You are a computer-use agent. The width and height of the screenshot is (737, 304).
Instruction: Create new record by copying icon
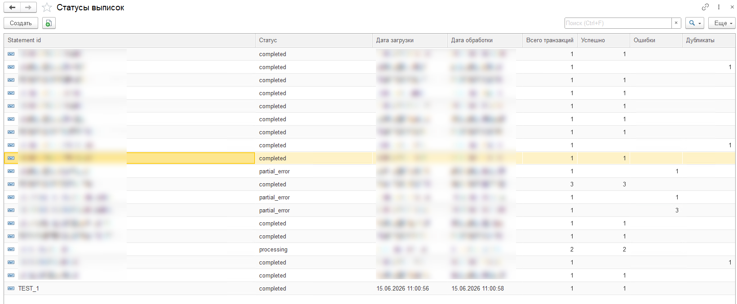pos(49,23)
